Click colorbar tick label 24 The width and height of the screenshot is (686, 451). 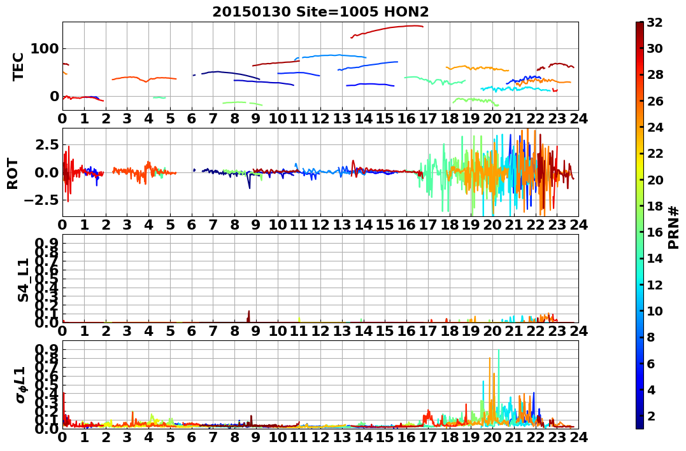coord(655,127)
